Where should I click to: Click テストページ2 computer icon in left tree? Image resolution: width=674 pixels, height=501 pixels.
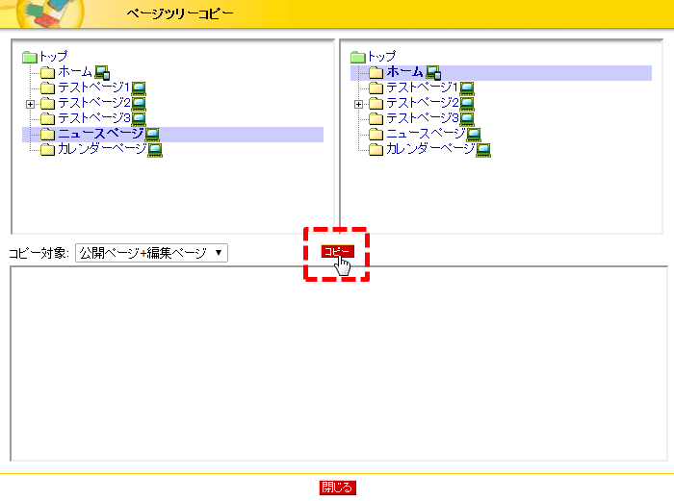139,104
